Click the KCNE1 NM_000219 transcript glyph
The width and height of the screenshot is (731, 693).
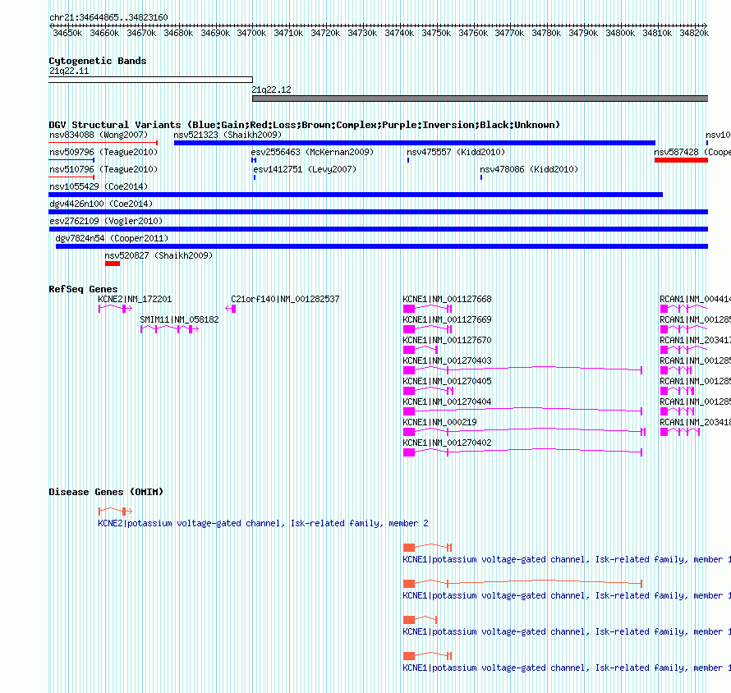(525, 432)
